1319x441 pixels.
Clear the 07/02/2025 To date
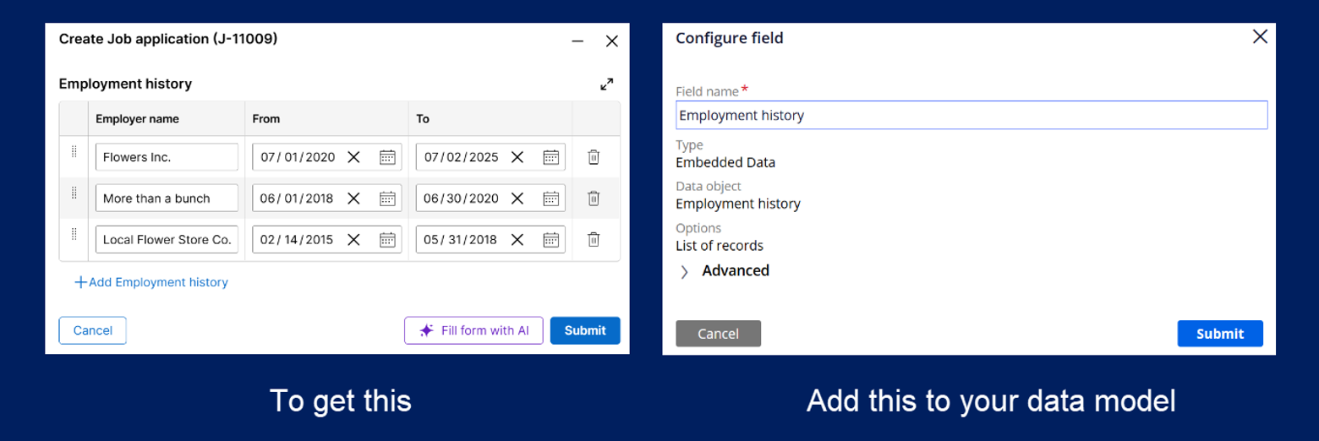(517, 157)
